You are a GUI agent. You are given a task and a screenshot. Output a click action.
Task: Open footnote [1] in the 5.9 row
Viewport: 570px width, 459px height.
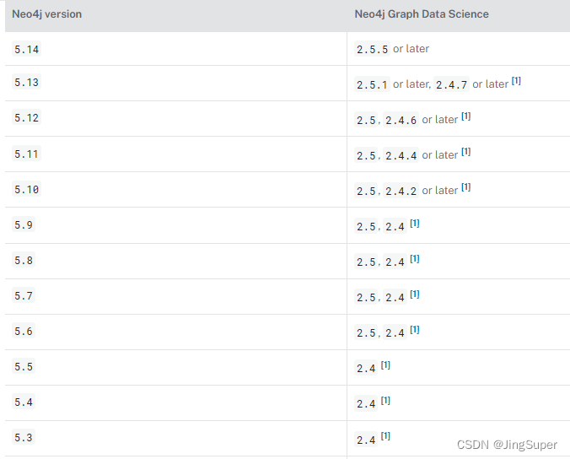[x=415, y=223]
